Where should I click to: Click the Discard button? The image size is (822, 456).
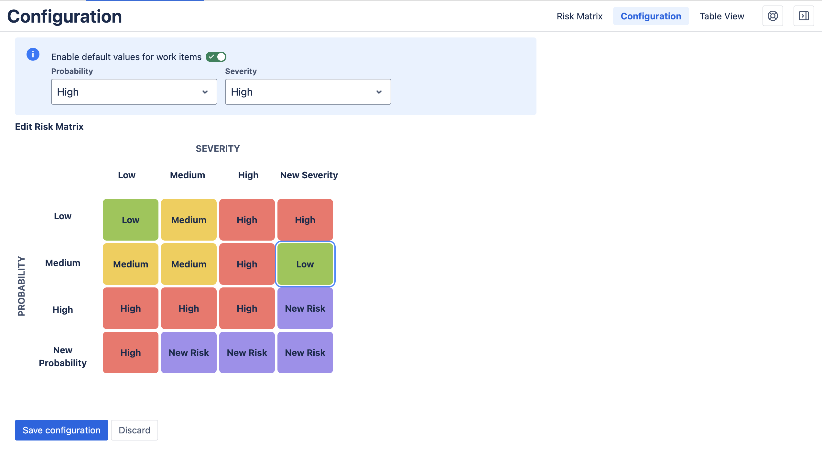tap(134, 430)
